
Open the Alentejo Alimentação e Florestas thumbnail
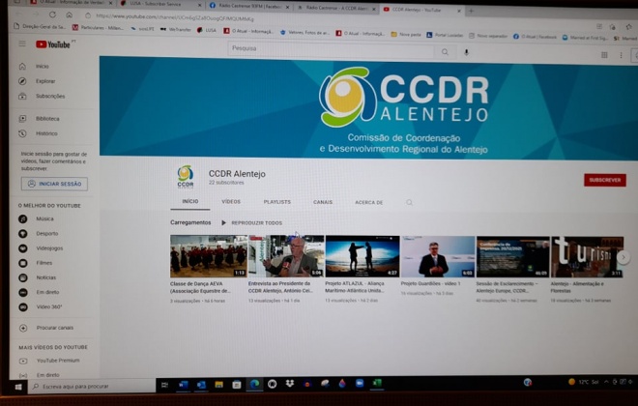coord(587,257)
